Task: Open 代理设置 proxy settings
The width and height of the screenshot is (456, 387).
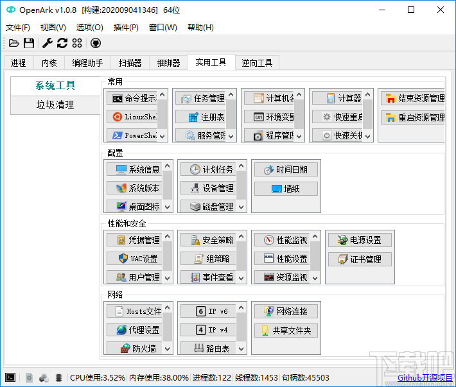Action: tap(134, 330)
